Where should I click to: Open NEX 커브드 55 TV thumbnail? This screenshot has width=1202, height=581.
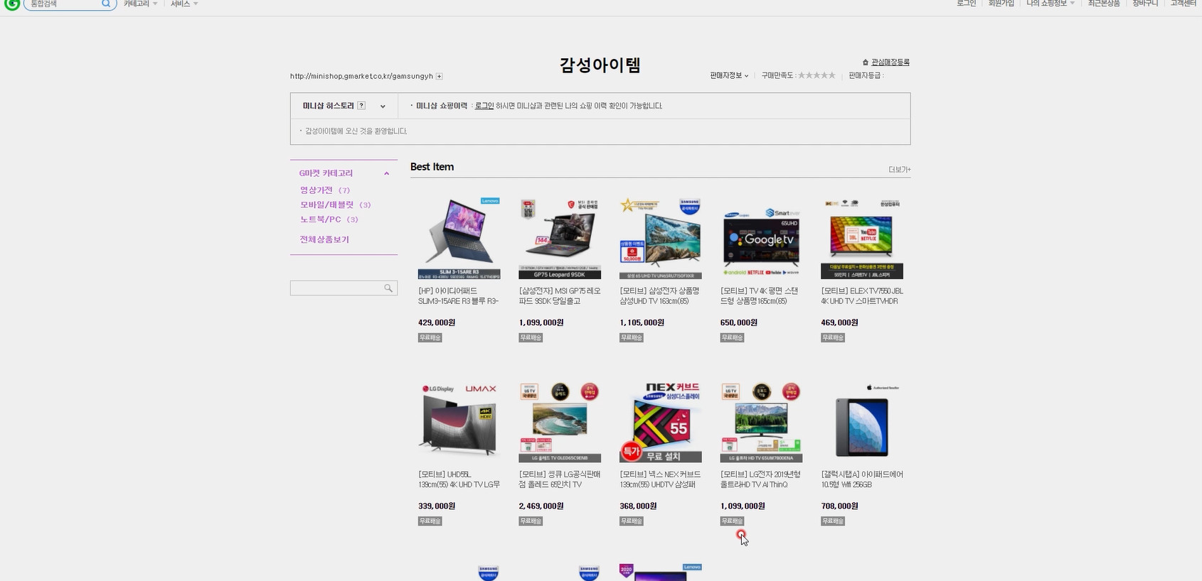coord(661,421)
